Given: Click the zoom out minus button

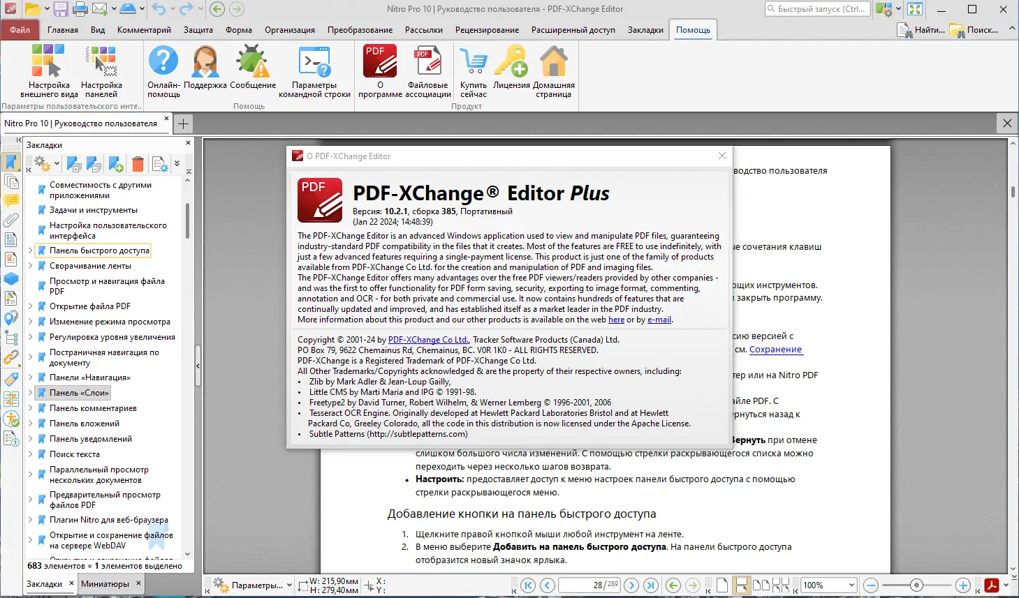Looking at the screenshot, I should pyautogui.click(x=871, y=585).
